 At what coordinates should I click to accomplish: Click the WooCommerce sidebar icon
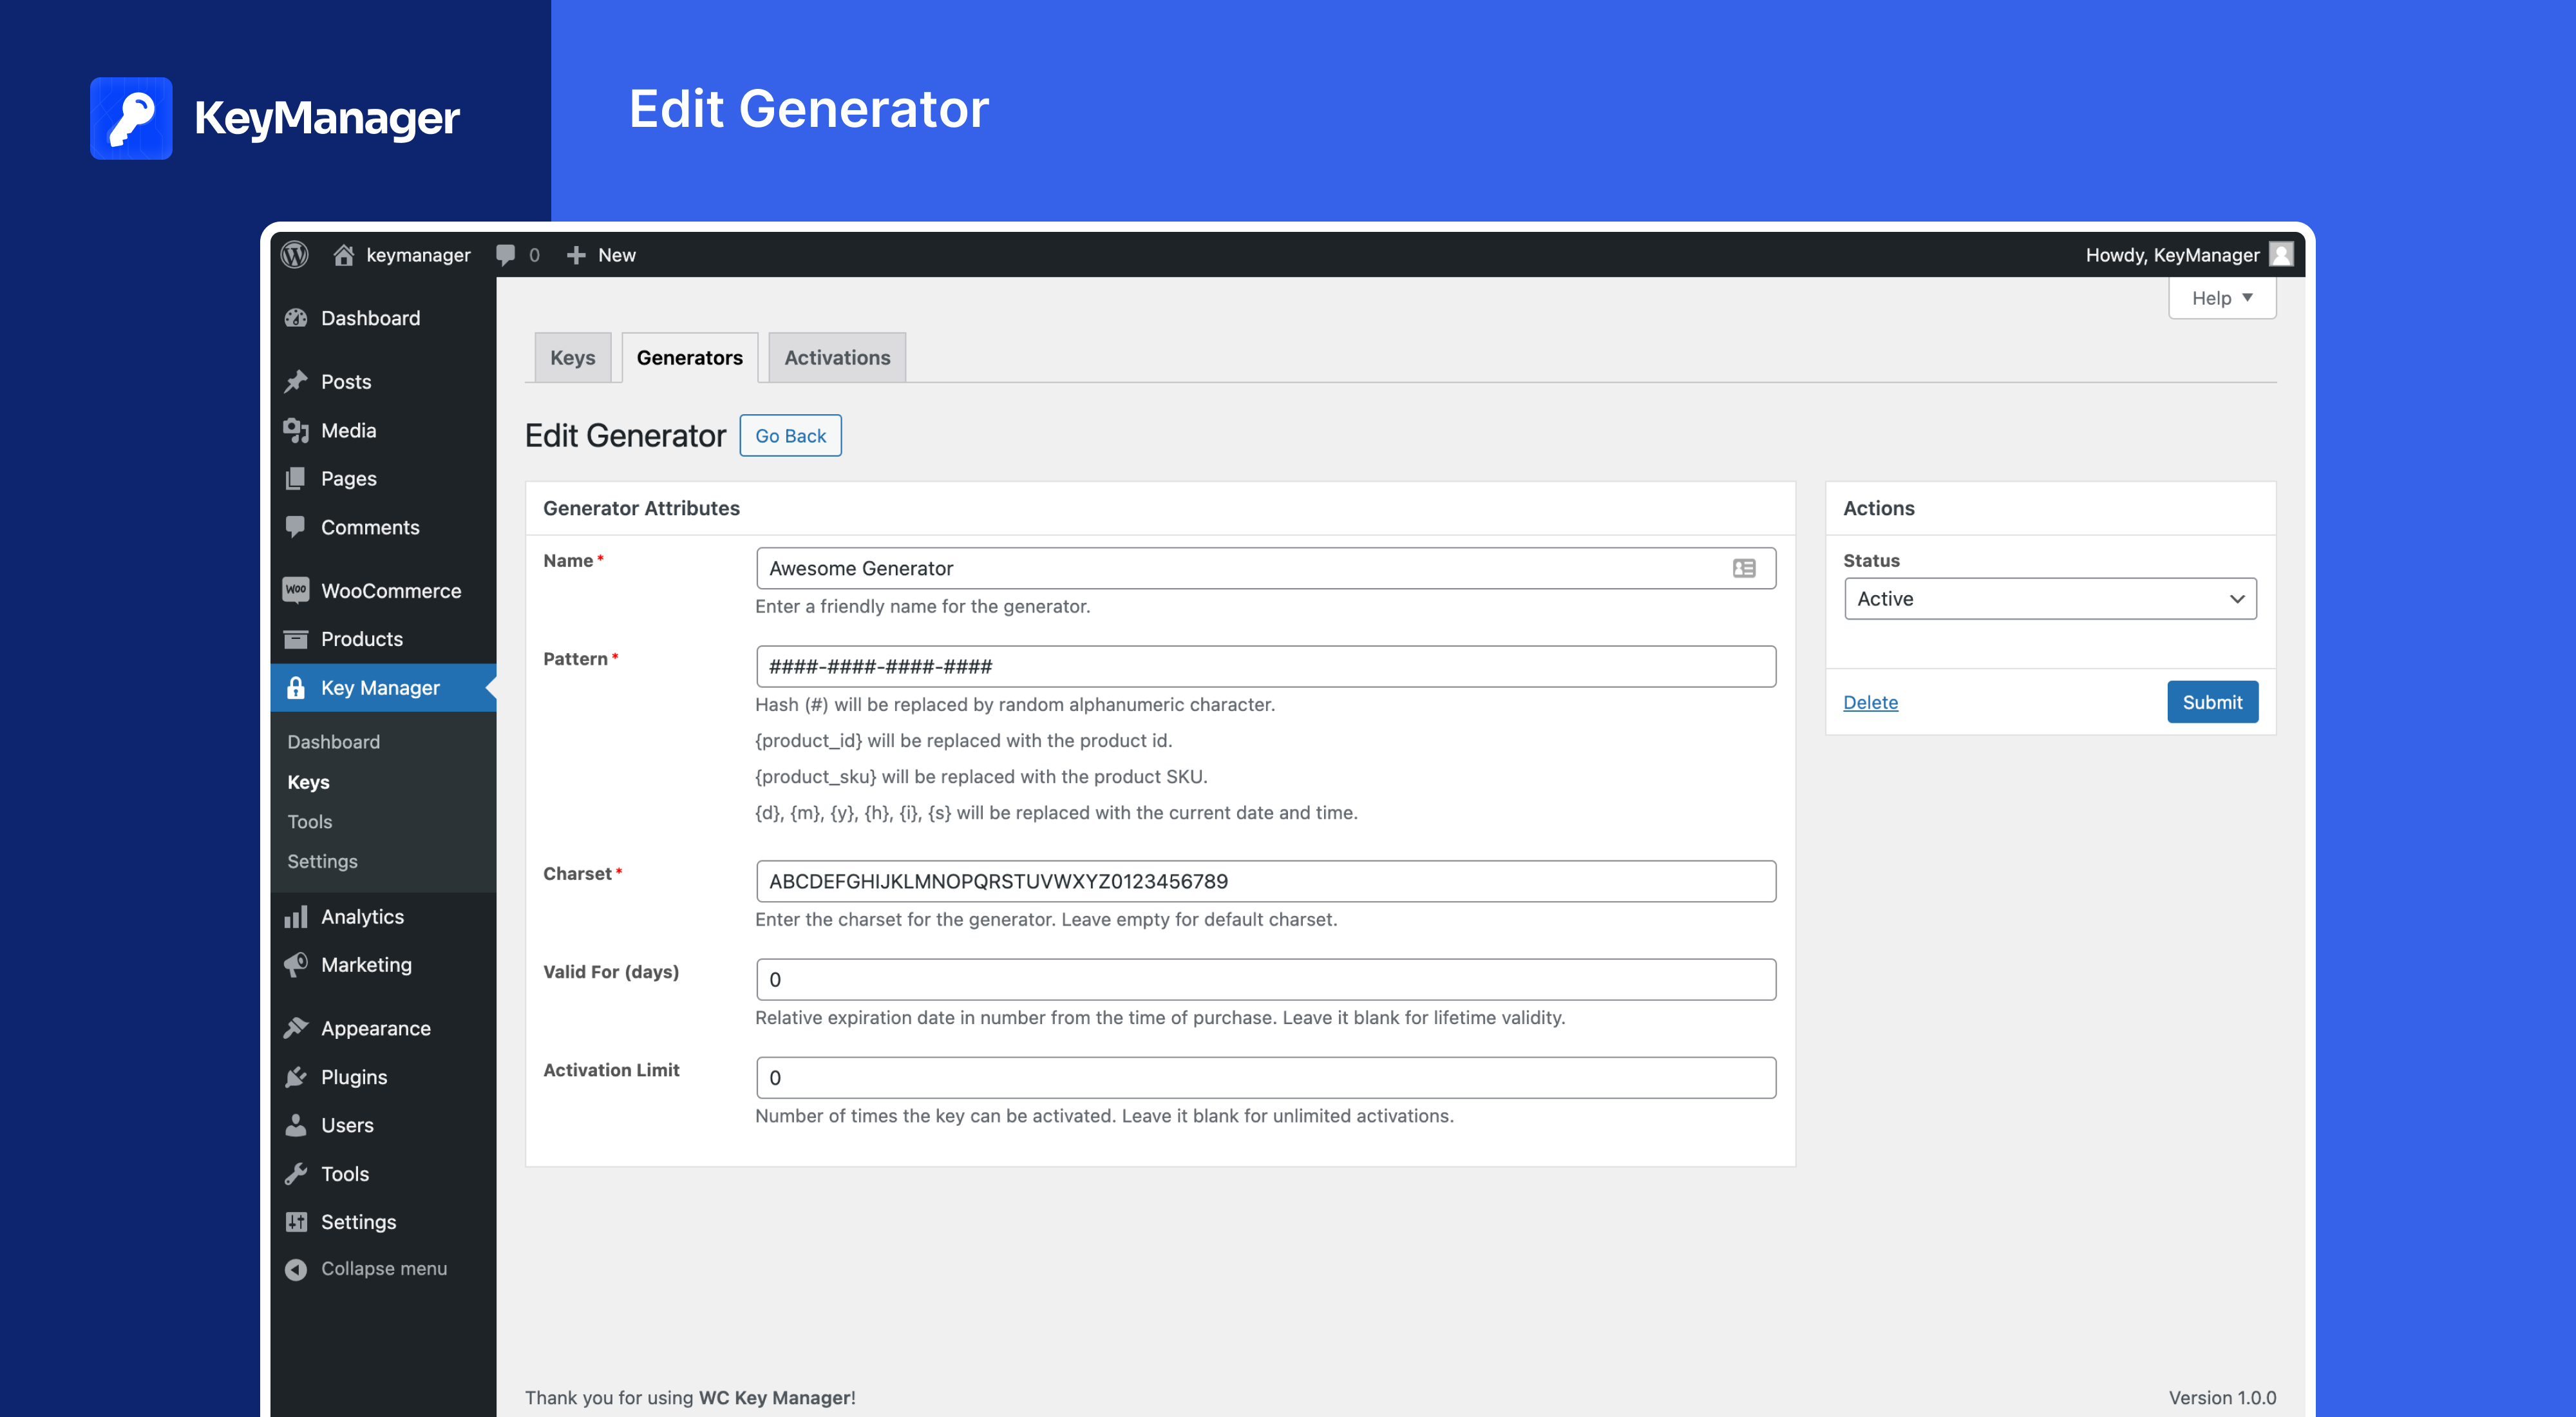(x=296, y=590)
